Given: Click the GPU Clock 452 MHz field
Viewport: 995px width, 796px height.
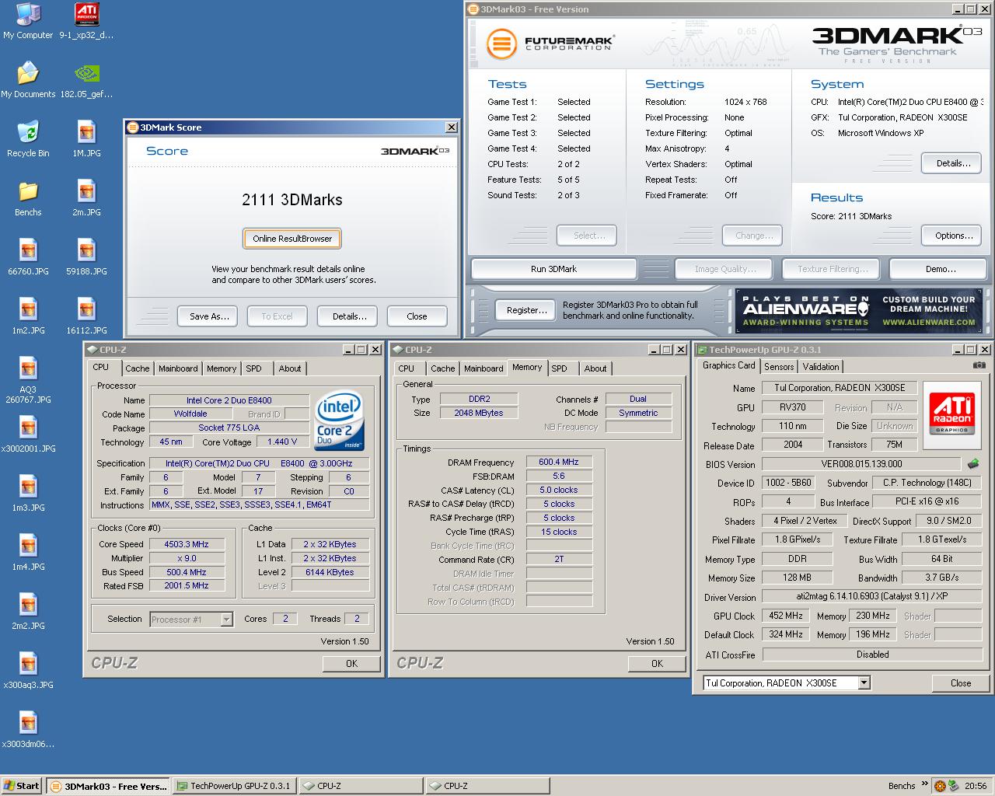Looking at the screenshot, I should [x=786, y=616].
